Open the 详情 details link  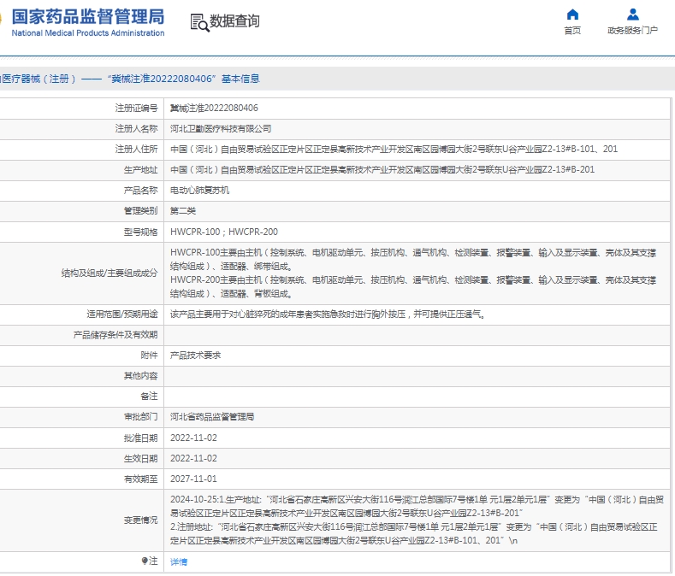[178, 561]
